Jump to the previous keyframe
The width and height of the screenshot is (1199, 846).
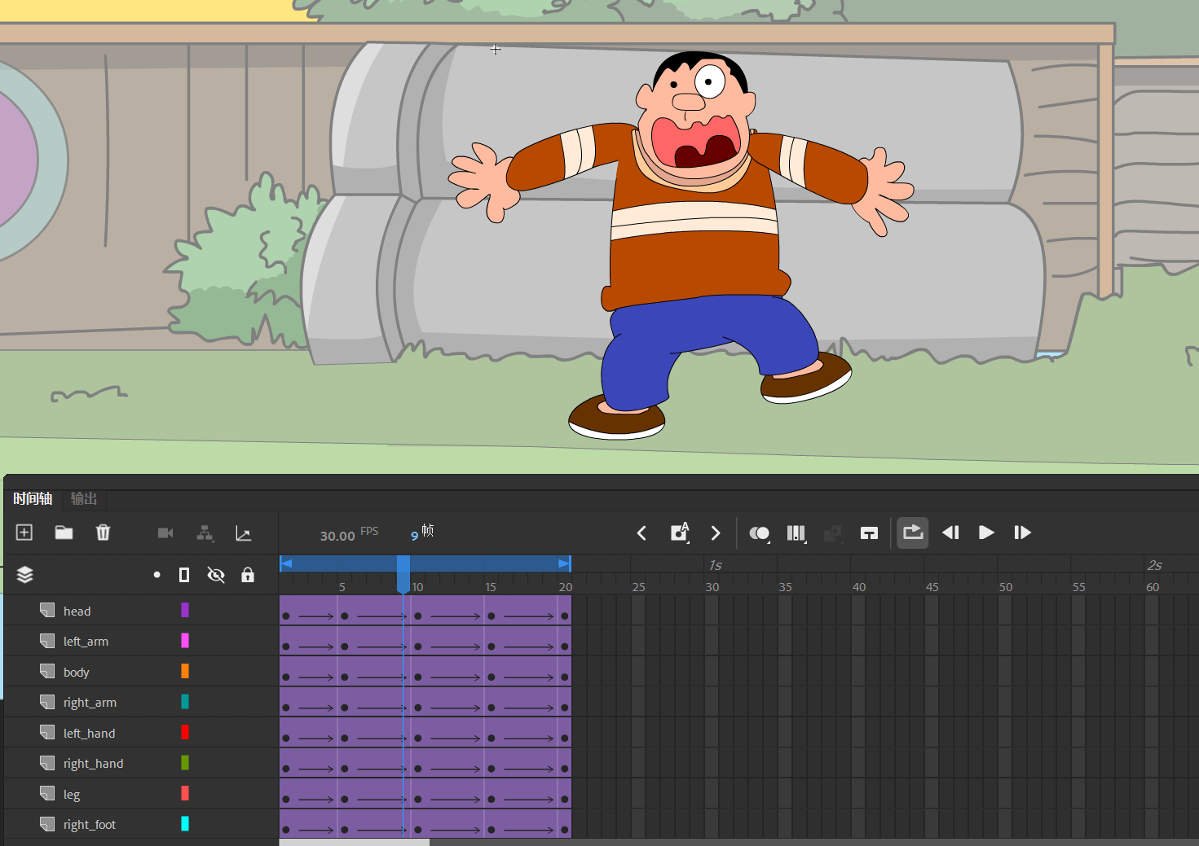click(641, 533)
